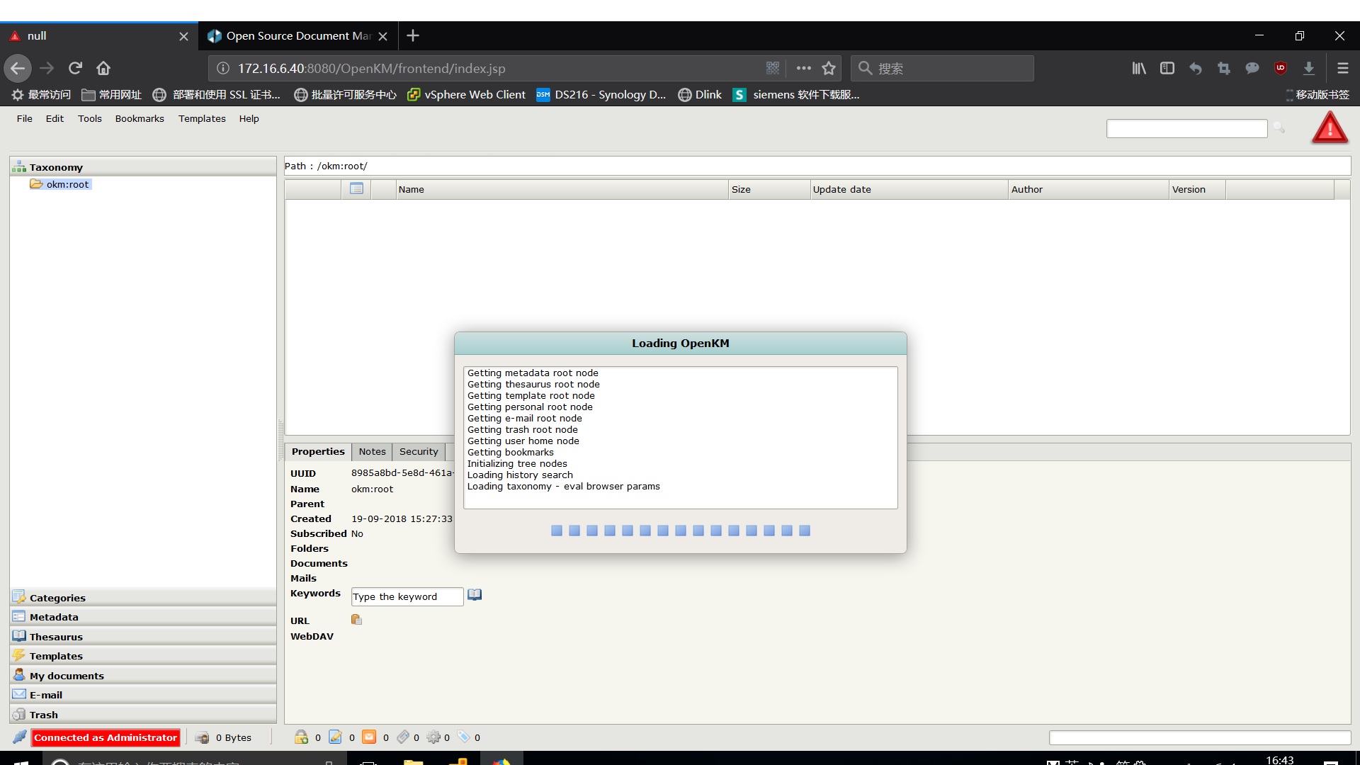Expand the My documents panel
Image resolution: width=1360 pixels, height=765 pixels.
coord(67,676)
